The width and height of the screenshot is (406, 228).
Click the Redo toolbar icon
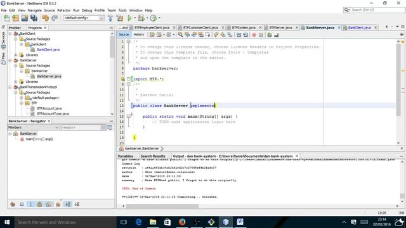[x=55, y=18]
